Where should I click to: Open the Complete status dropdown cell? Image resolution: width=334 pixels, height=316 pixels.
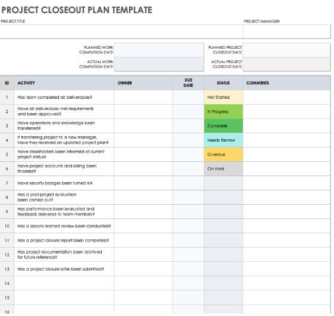point(223,126)
